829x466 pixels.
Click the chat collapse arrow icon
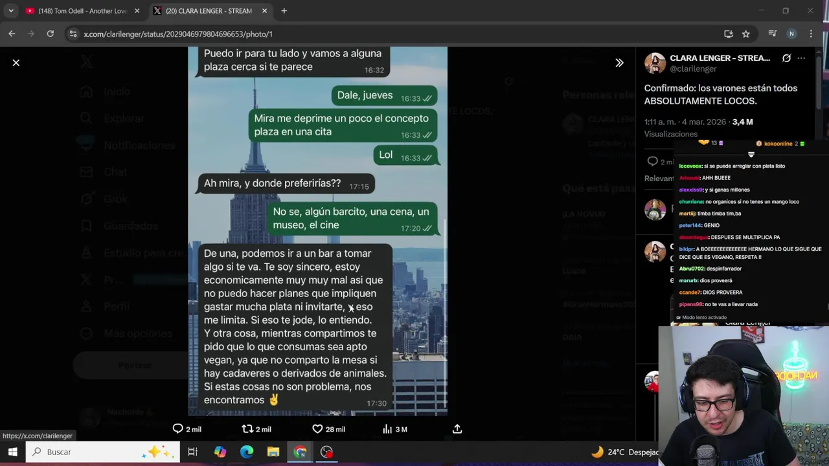coord(751,155)
